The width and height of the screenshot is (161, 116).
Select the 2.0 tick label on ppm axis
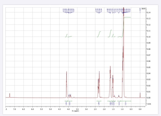[104, 109]
